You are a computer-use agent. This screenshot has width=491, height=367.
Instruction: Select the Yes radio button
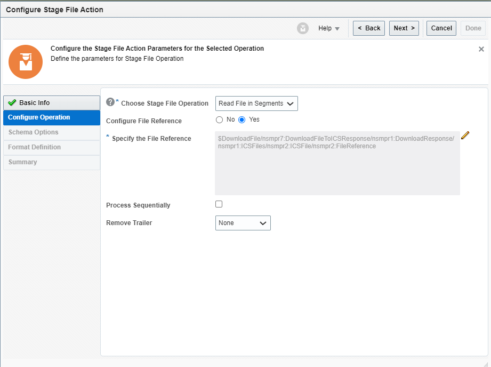[242, 119]
